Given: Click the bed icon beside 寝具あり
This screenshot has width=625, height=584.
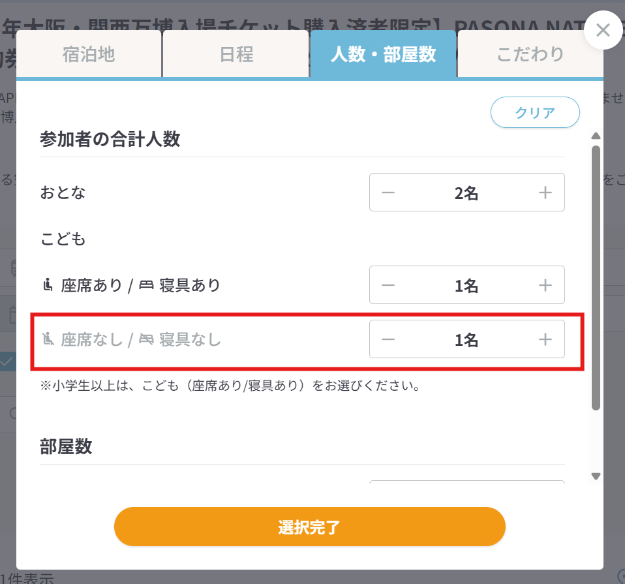Looking at the screenshot, I should click(x=146, y=285).
